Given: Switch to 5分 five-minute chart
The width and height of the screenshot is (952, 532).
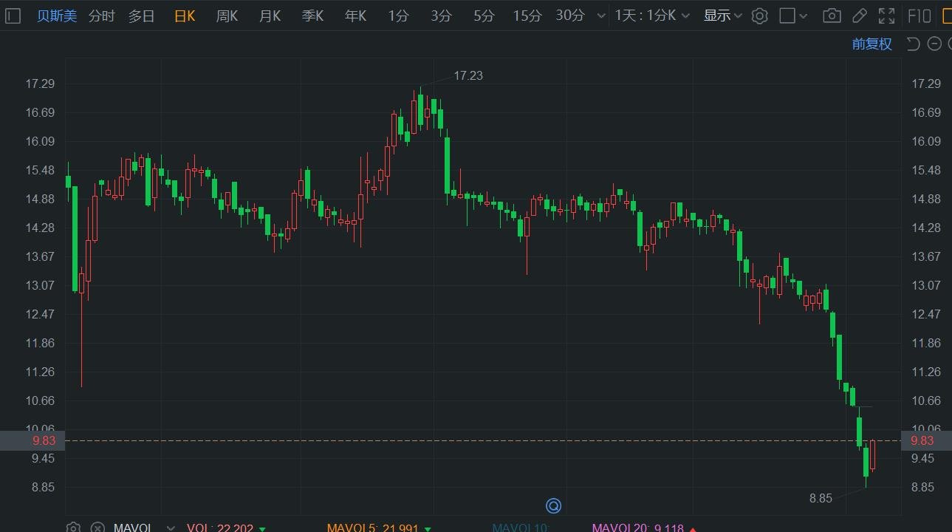Looking at the screenshot, I should click(x=484, y=16).
